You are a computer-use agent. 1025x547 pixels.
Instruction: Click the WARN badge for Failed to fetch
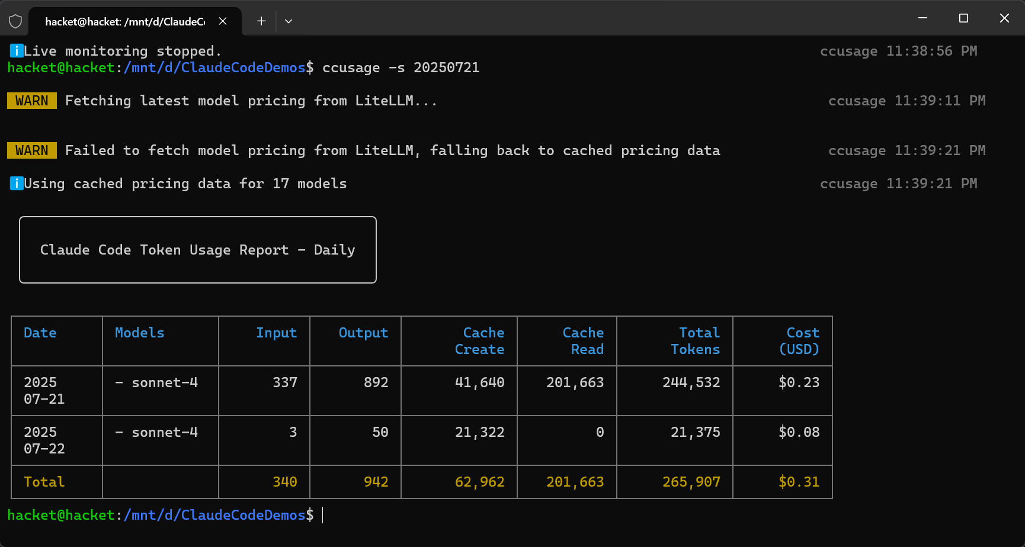coord(32,150)
